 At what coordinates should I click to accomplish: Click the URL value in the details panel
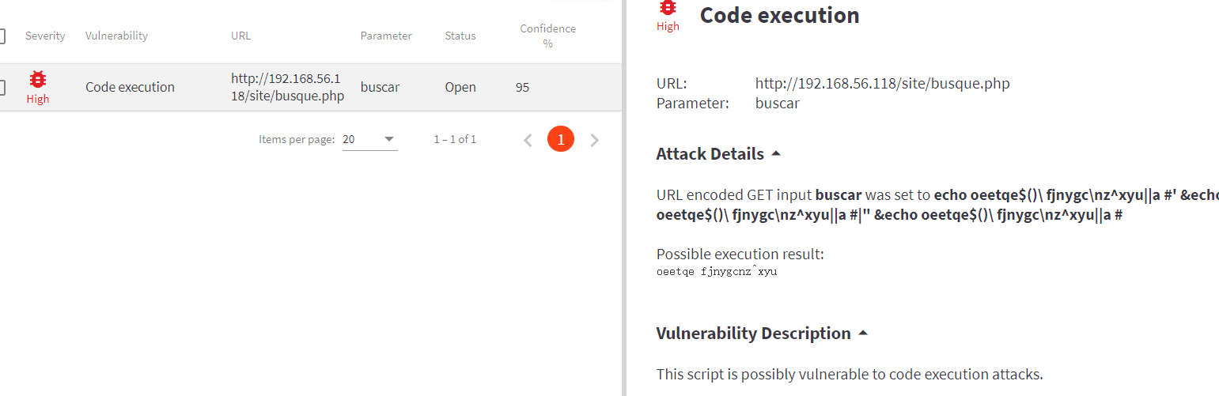pos(882,83)
